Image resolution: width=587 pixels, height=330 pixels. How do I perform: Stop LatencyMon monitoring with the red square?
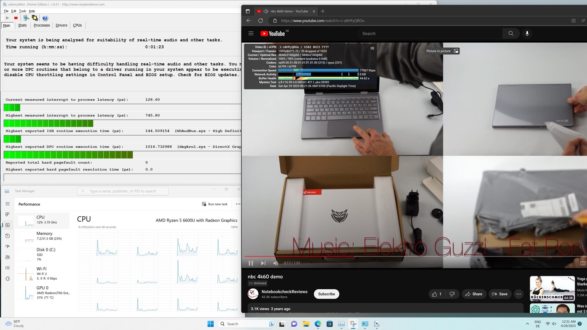16,18
